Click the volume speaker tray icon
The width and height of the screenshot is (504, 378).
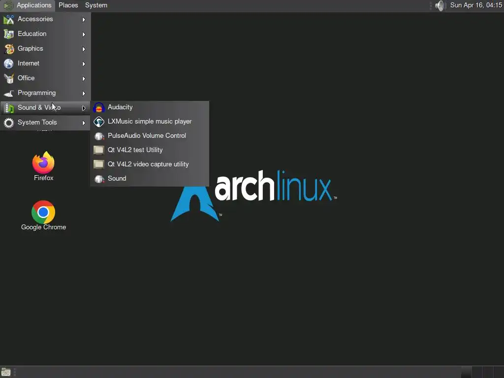440,5
